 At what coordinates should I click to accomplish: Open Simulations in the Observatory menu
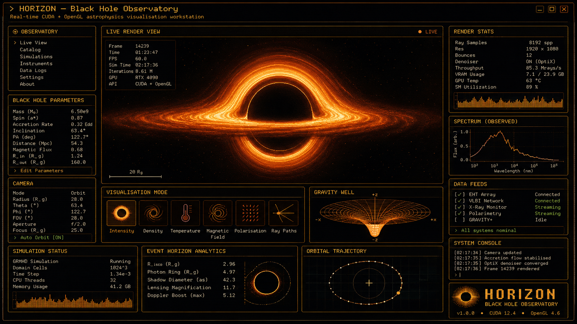(x=36, y=56)
